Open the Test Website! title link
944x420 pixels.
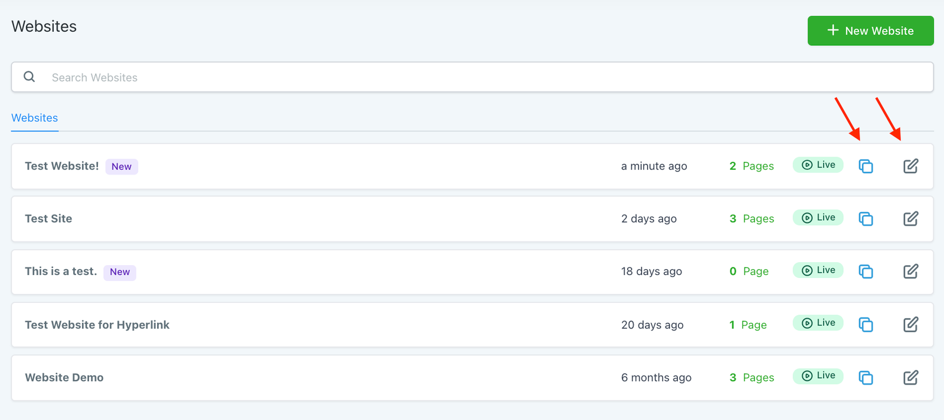coord(62,166)
